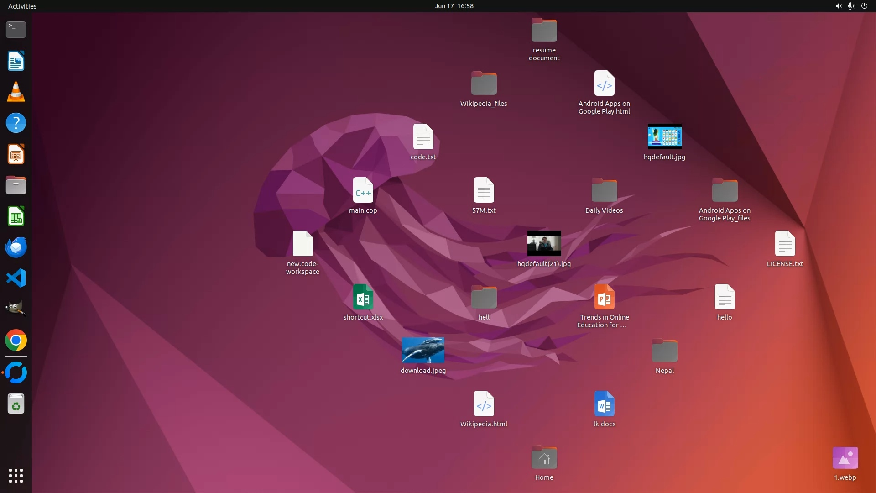Open Visual Studio Code in dock
The height and width of the screenshot is (493, 876).
click(x=16, y=278)
